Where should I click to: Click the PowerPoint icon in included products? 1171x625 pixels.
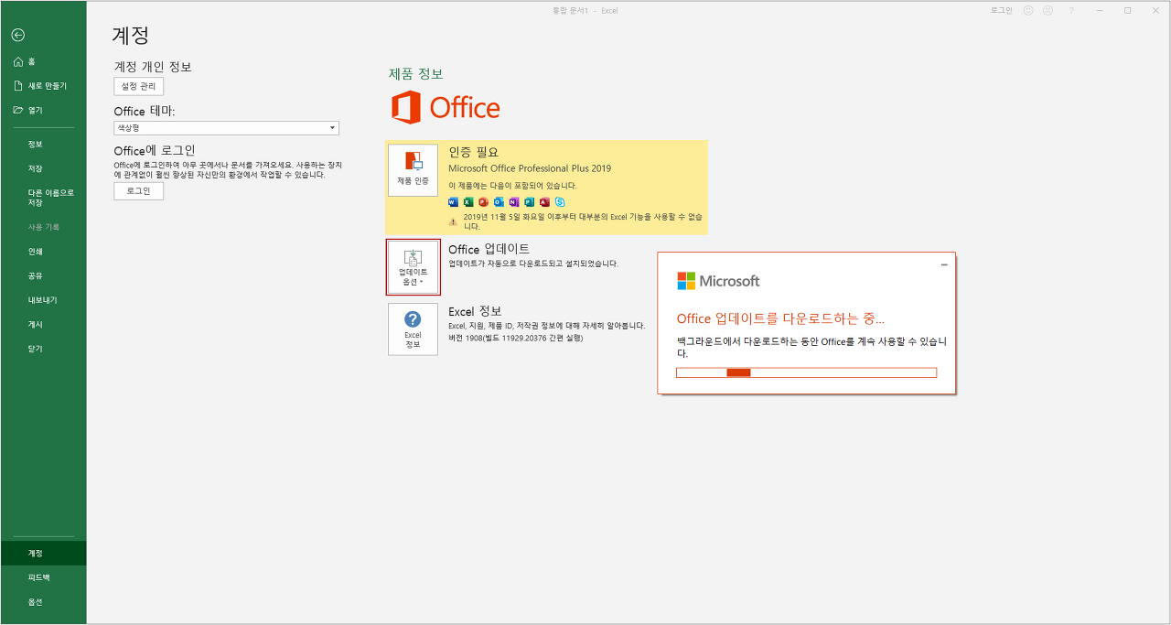(x=483, y=201)
